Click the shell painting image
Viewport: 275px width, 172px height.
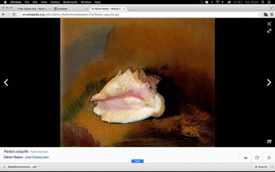137,83
